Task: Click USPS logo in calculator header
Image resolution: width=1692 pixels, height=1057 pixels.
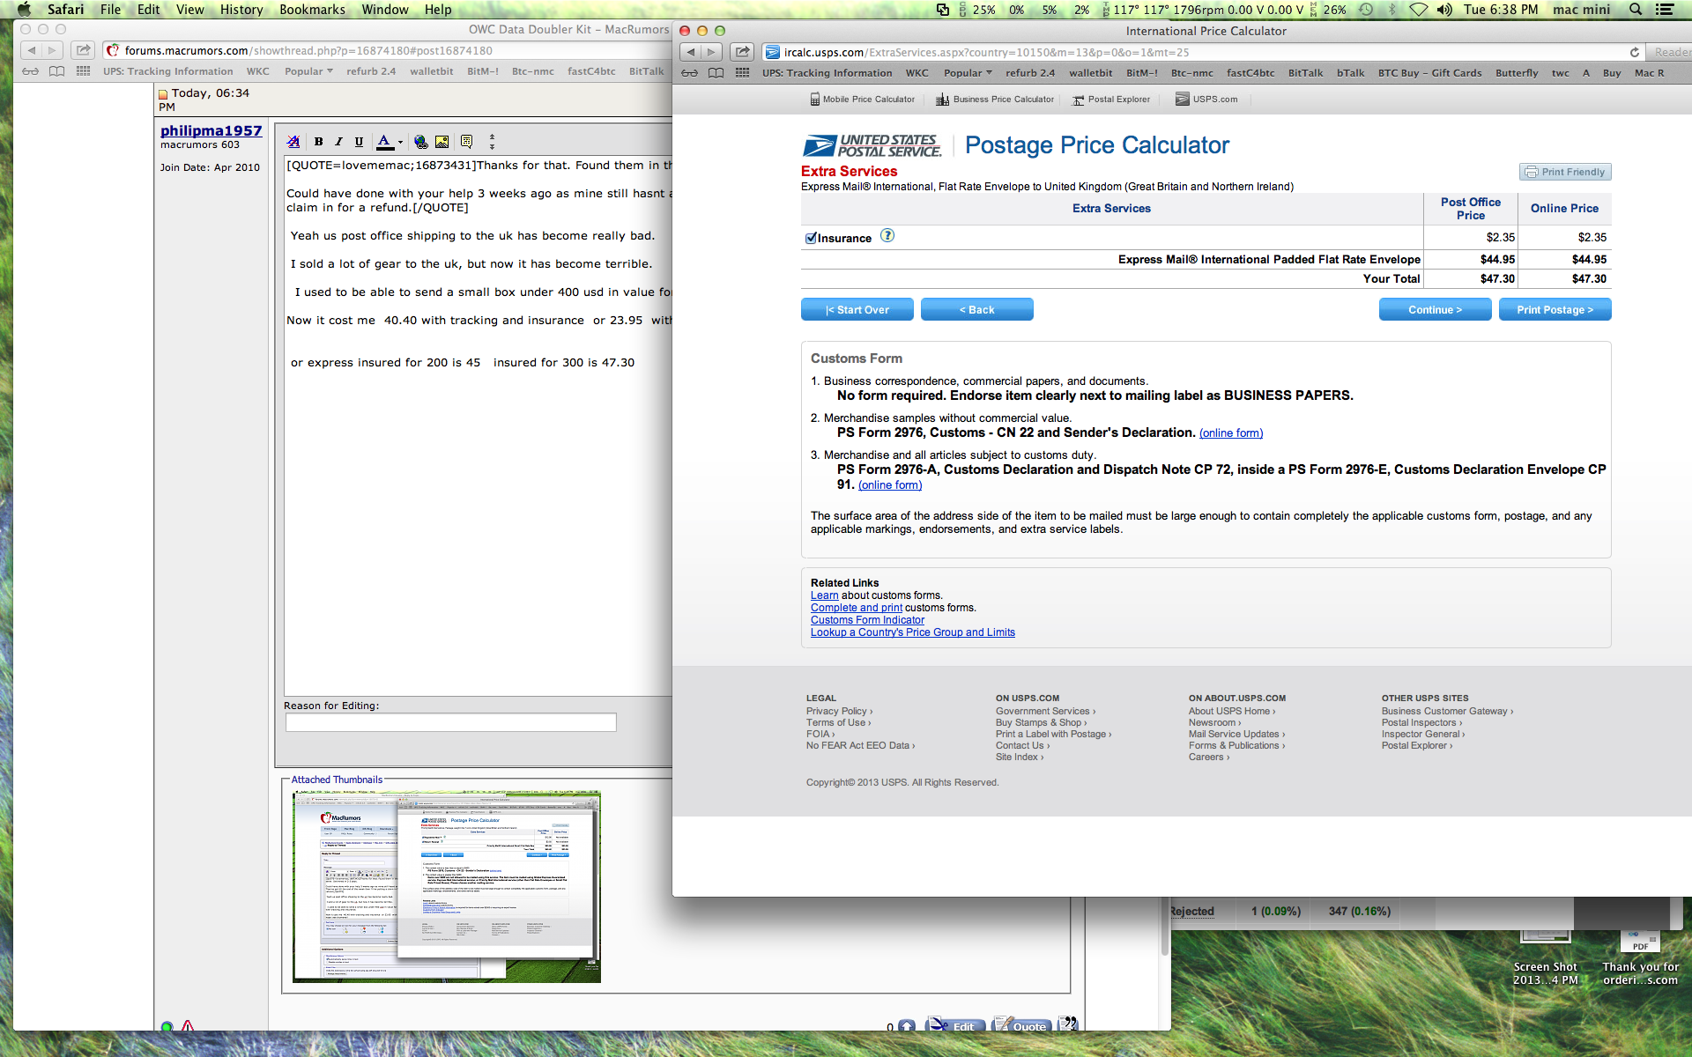Action: click(x=872, y=146)
